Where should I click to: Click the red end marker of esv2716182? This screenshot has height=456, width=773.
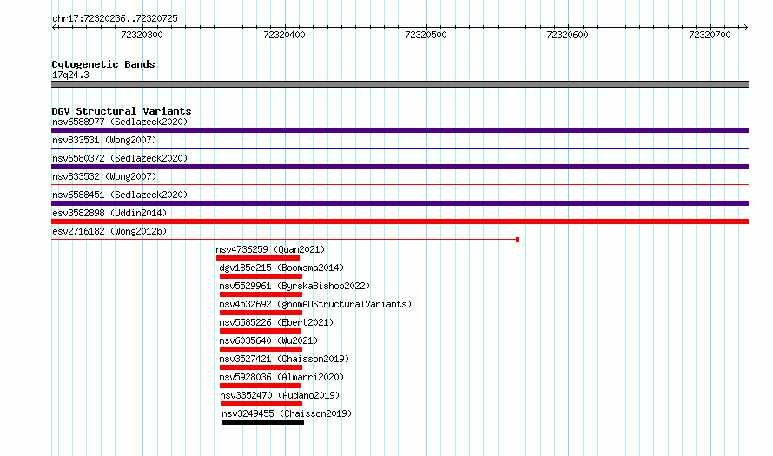tap(517, 240)
